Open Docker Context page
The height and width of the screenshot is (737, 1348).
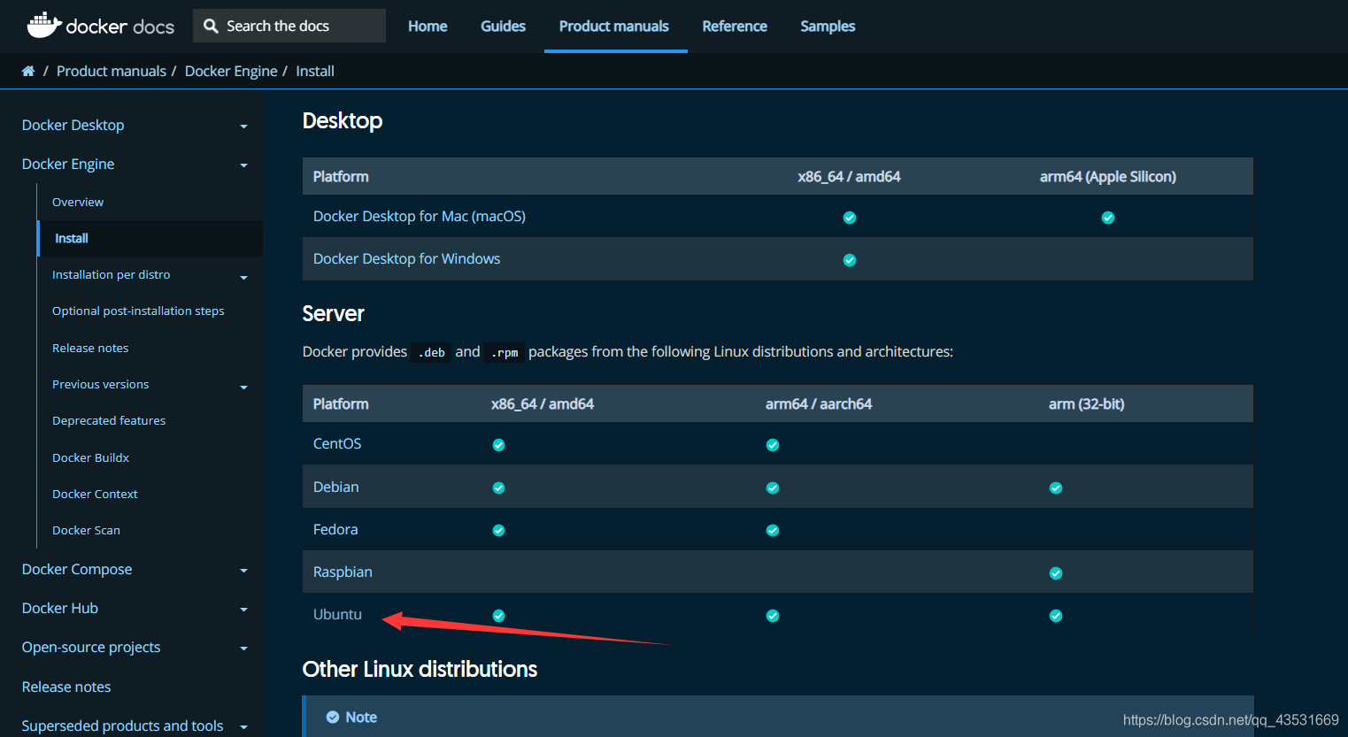coord(95,494)
